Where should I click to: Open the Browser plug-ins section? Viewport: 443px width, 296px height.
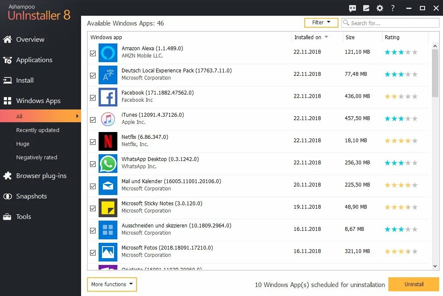point(41,175)
